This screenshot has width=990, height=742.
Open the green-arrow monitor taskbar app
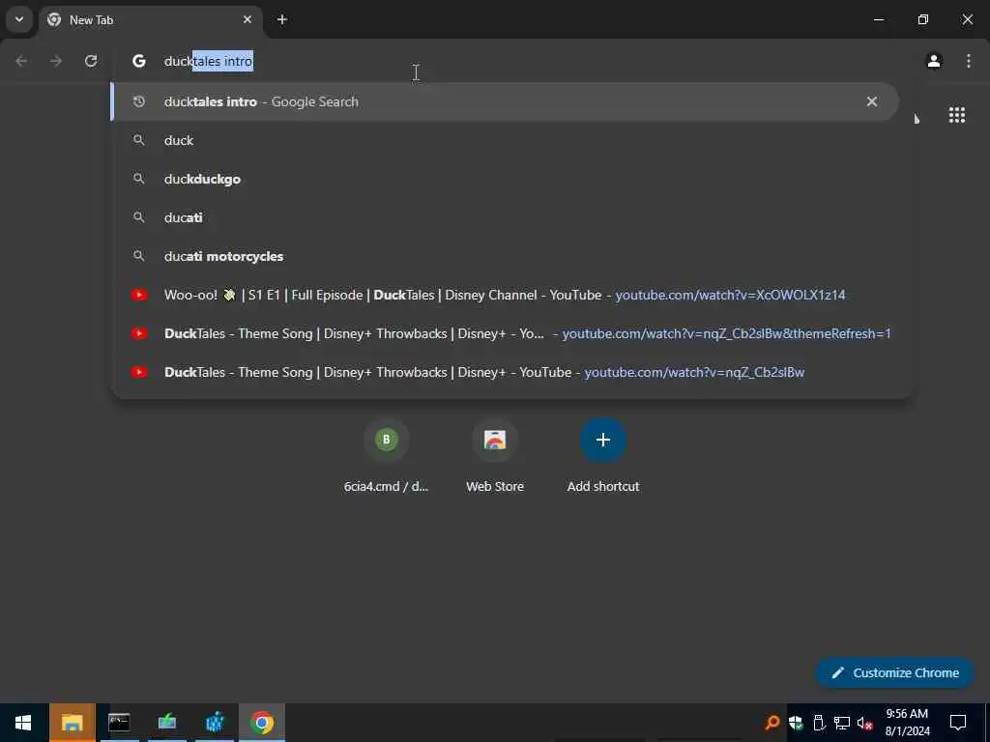point(166,723)
